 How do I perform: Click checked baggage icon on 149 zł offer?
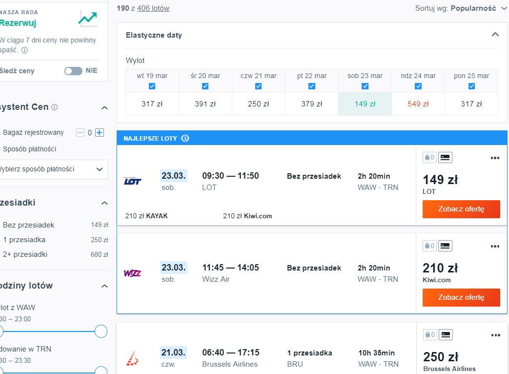tap(429, 157)
